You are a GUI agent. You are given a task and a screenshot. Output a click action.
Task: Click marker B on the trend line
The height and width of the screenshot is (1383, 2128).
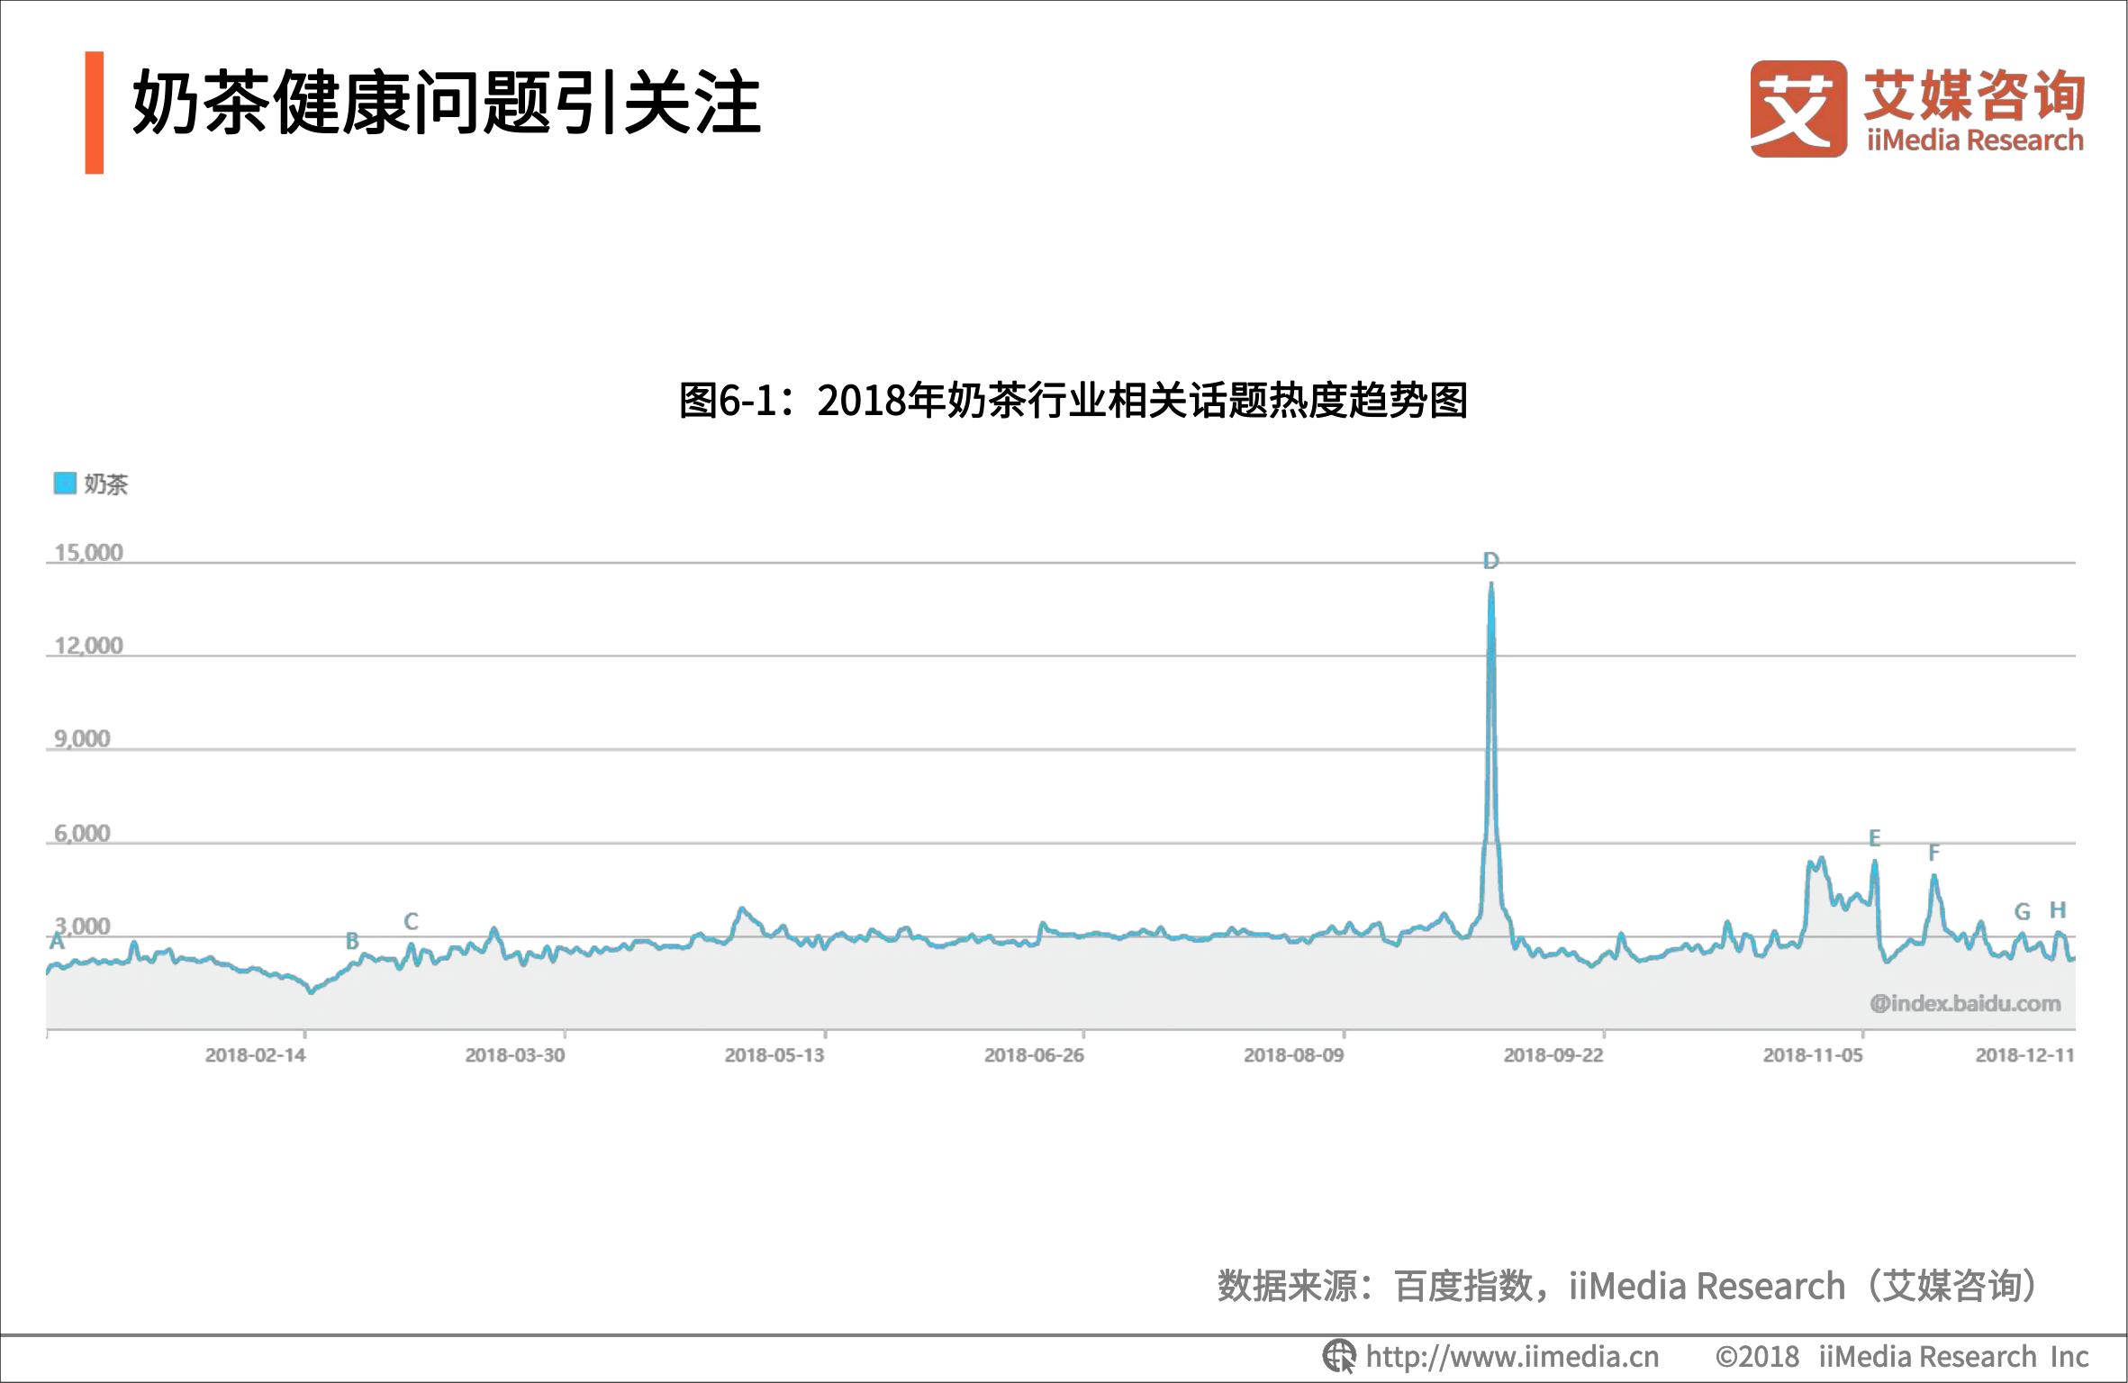352,941
